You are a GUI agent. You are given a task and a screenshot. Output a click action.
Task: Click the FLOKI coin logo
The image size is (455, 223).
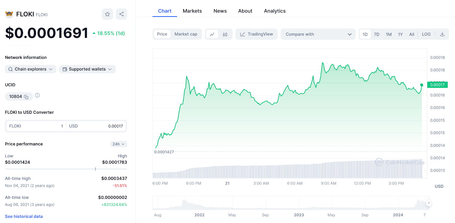pos(9,14)
